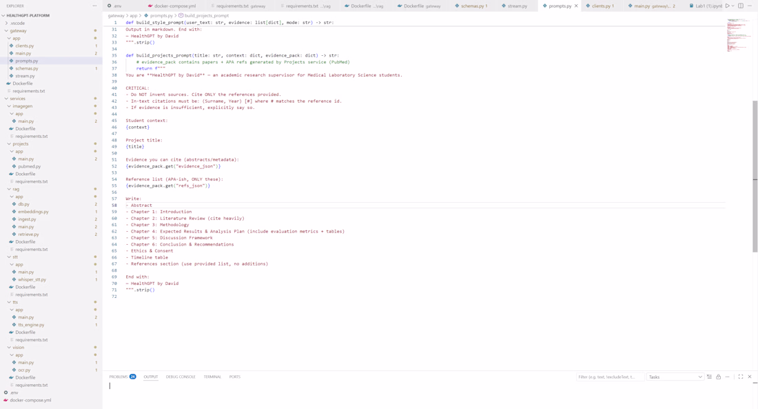Switch to stream.py editor tab
The width and height of the screenshot is (758, 409).
pyautogui.click(x=517, y=6)
